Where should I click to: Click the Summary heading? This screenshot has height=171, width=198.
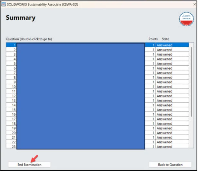(21, 18)
